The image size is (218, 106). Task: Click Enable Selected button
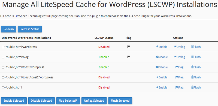[14, 101]
